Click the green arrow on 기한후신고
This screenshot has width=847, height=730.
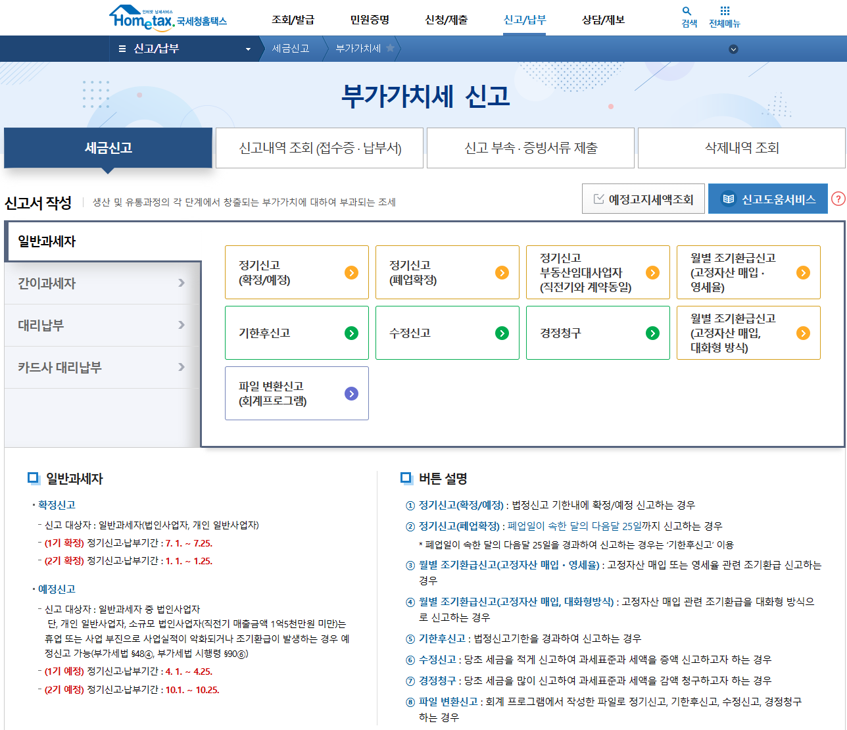[350, 332]
